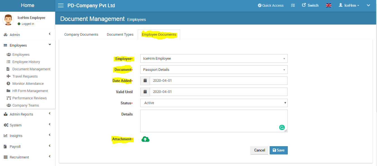Cancel the current form entry
Image resolution: width=377 pixels, height=166 pixels.
259,150
